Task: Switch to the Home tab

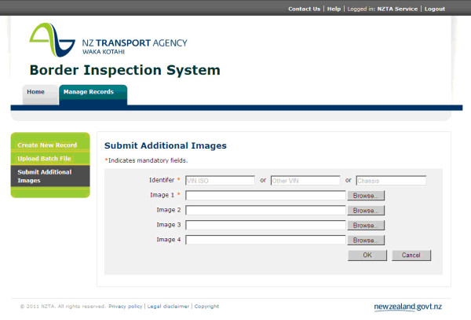Action: coord(36,92)
